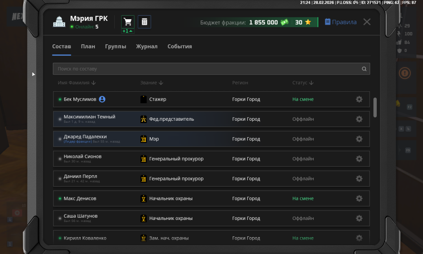Open the Журнал tab

click(x=146, y=46)
